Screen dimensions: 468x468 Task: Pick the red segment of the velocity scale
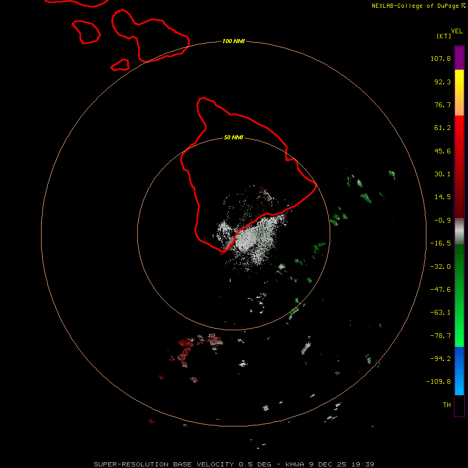(x=459, y=166)
